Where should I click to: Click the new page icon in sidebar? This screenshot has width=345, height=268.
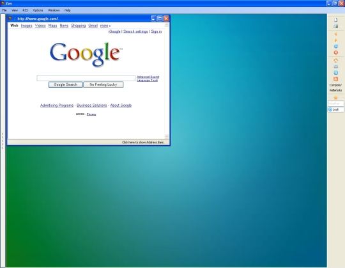tap(335, 20)
